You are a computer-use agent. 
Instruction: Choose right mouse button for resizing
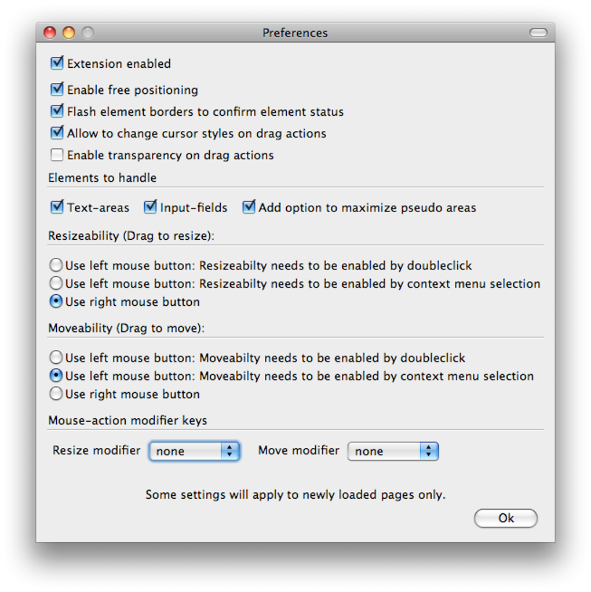(56, 301)
